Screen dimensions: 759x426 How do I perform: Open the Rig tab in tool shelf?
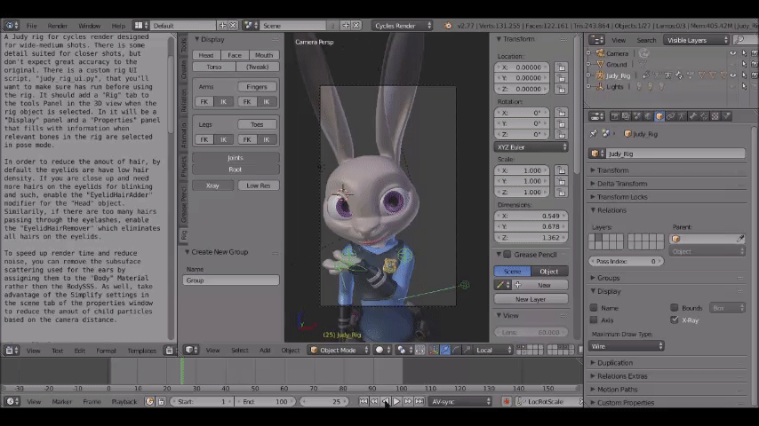click(x=184, y=234)
